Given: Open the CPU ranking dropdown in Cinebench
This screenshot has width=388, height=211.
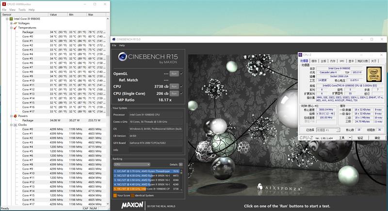Looking at the screenshot, I should 132,165.
